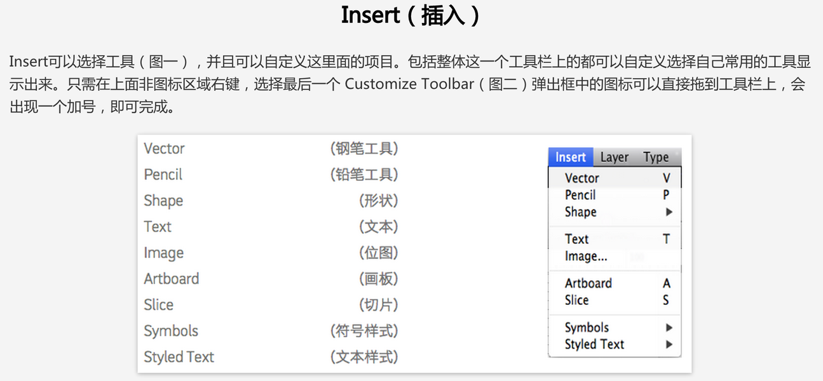The image size is (823, 381).
Task: Click the "Insert（插入）" page heading
Action: (411, 15)
